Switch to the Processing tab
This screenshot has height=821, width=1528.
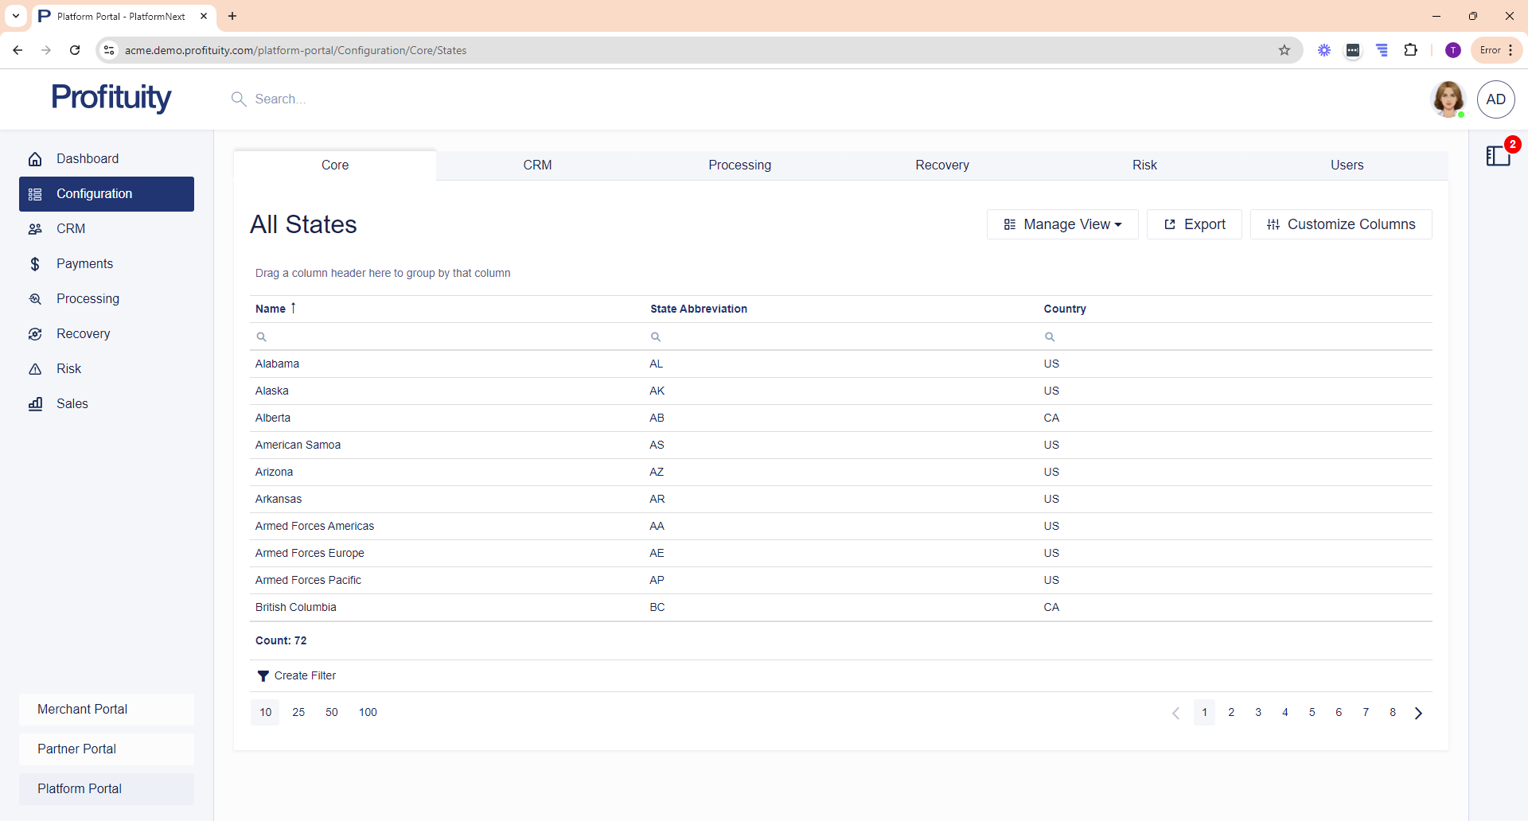(739, 165)
